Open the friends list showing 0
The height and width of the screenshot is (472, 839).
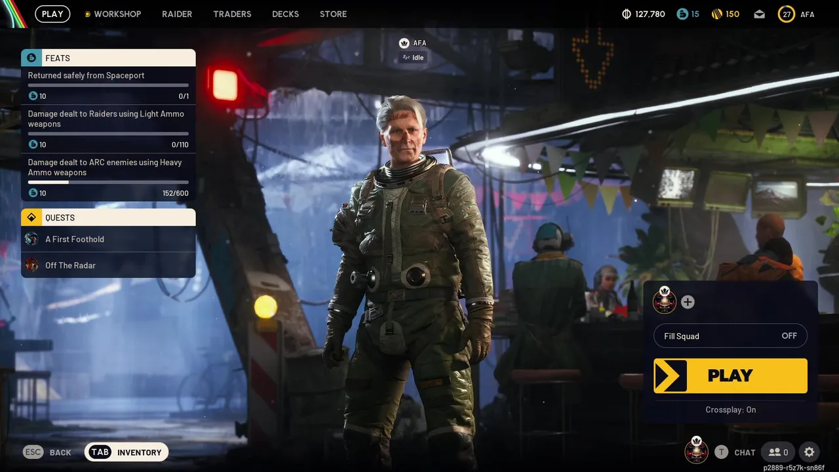(x=779, y=452)
